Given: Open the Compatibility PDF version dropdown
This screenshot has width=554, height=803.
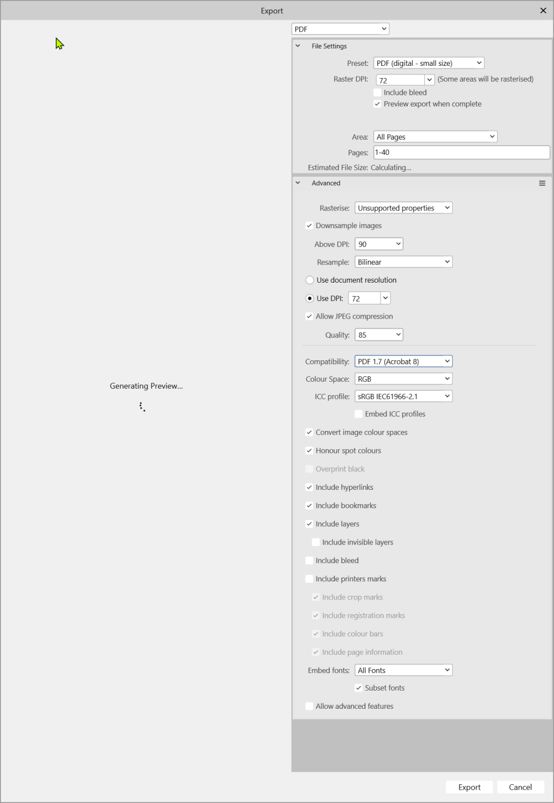Looking at the screenshot, I should click(404, 361).
